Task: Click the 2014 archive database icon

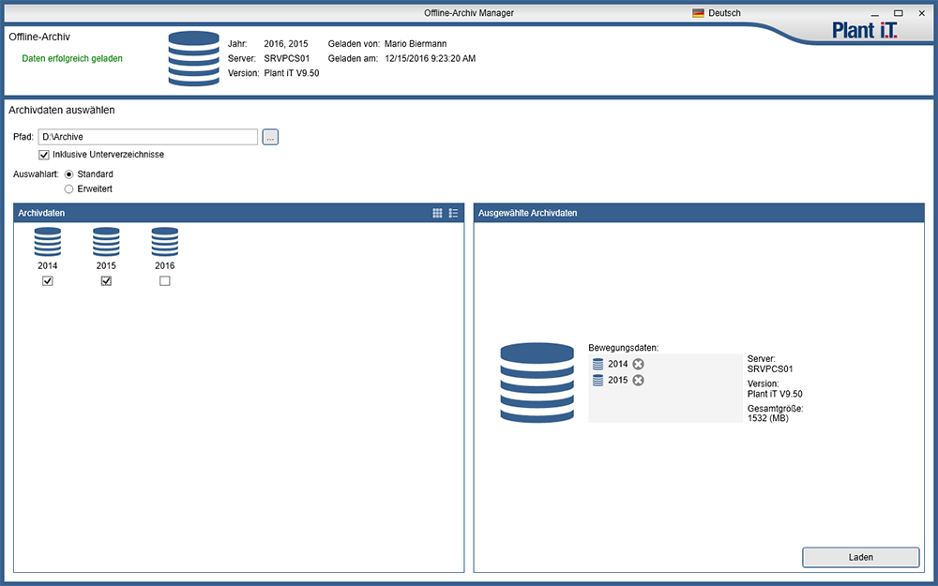Action: click(48, 242)
